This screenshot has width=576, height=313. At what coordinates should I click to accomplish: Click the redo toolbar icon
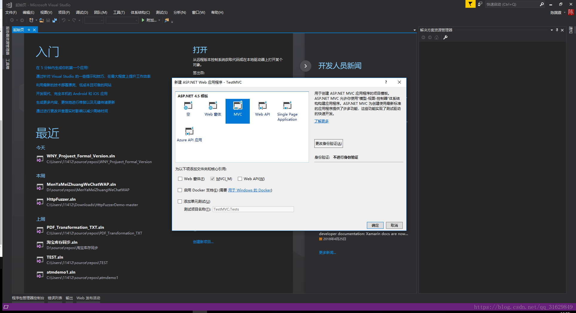coord(74,20)
